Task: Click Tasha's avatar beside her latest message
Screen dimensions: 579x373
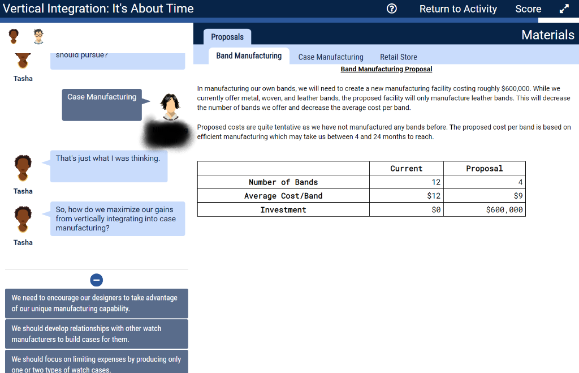Action: [23, 220]
